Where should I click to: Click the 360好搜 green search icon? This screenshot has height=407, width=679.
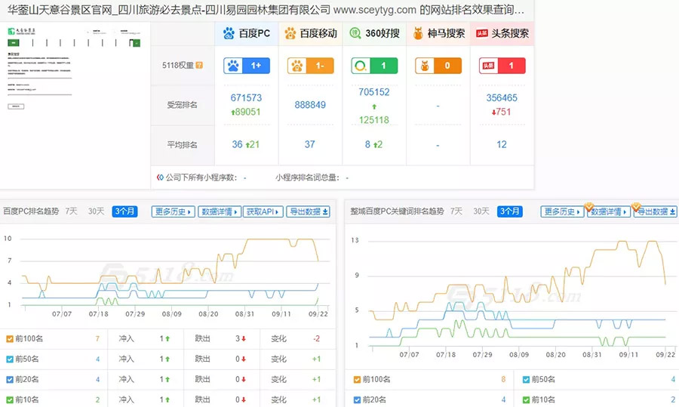pyautogui.click(x=355, y=33)
